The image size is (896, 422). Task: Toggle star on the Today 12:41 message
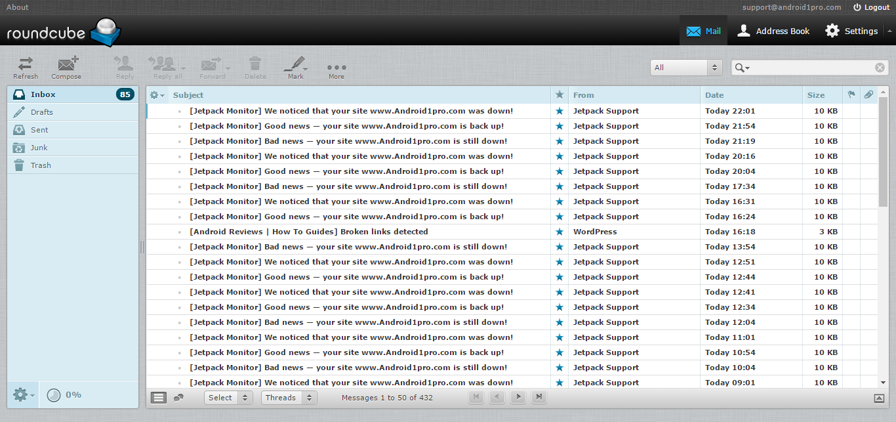coord(560,292)
